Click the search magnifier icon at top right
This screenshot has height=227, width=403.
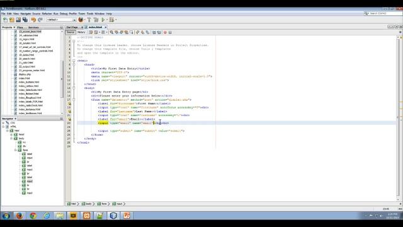pos(366,13)
